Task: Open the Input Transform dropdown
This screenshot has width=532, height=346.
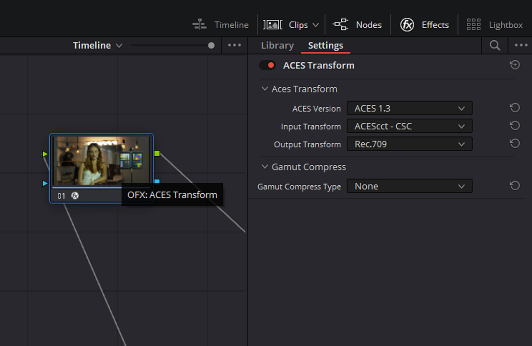Action: [409, 126]
